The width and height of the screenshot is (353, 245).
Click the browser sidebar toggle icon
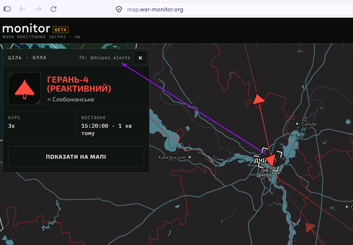pos(7,9)
